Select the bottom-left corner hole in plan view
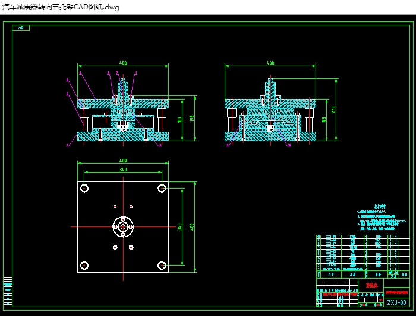The width and height of the screenshot is (416, 316). [x=84, y=265]
